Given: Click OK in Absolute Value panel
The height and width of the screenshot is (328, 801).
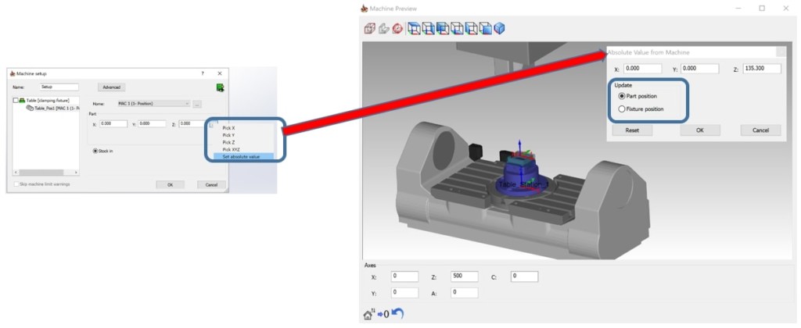Looking at the screenshot, I should [700, 130].
